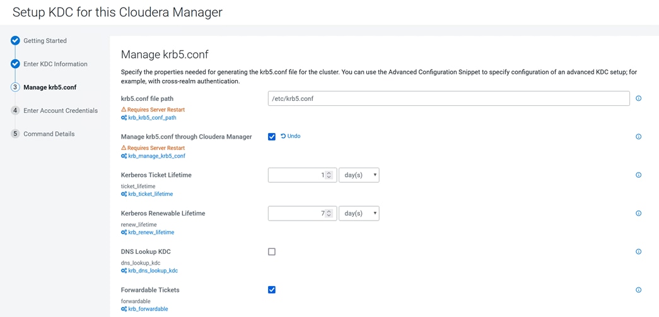
Task: Click gears icon beside krb_forwardable
Action: pos(124,309)
